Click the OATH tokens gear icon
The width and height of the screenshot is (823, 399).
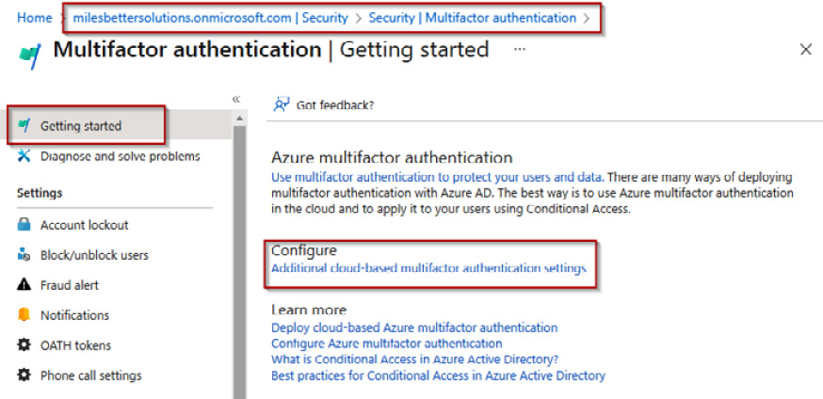tap(24, 345)
